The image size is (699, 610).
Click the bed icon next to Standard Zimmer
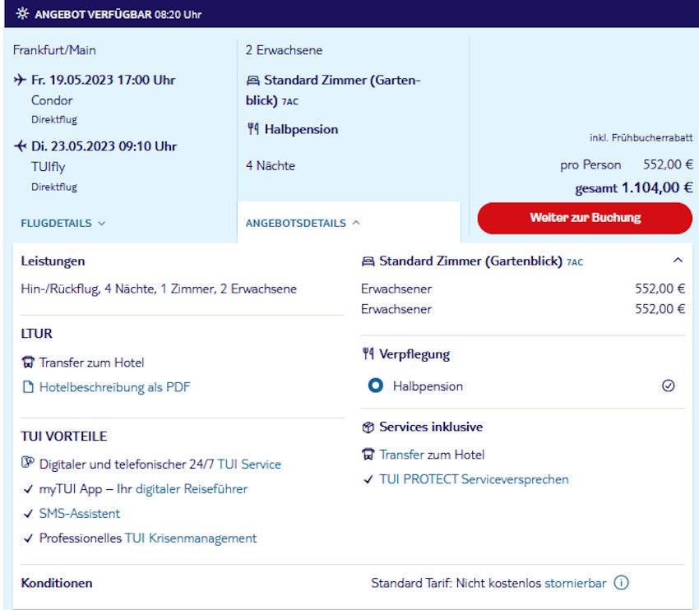[x=253, y=80]
